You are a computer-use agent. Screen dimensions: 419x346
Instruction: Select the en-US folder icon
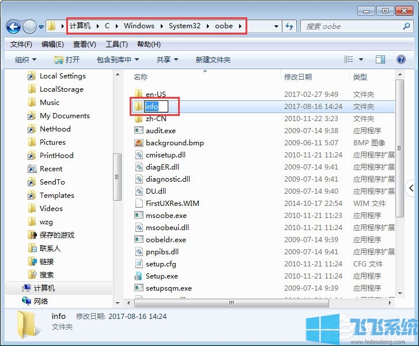(138, 94)
